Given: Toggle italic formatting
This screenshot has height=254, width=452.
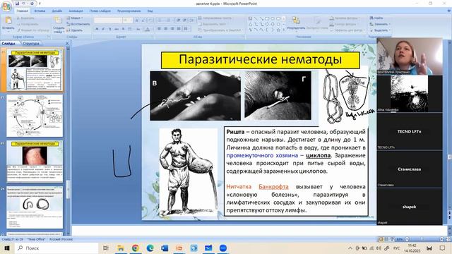Looking at the screenshot, I should click(x=104, y=29).
